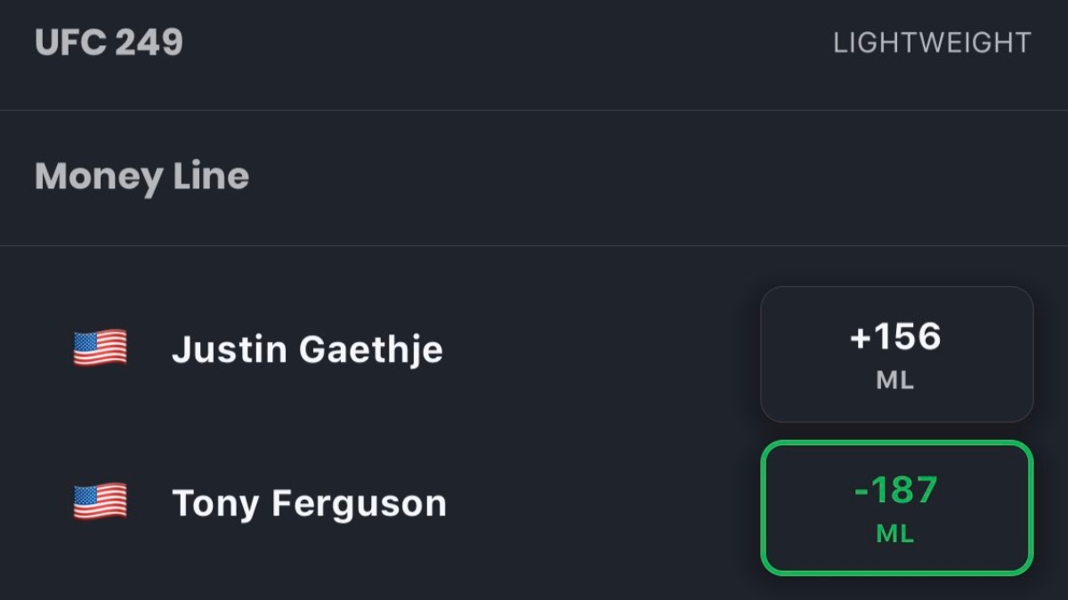Tap the green ML label under -187
This screenshot has height=600, width=1068.
pyautogui.click(x=895, y=535)
